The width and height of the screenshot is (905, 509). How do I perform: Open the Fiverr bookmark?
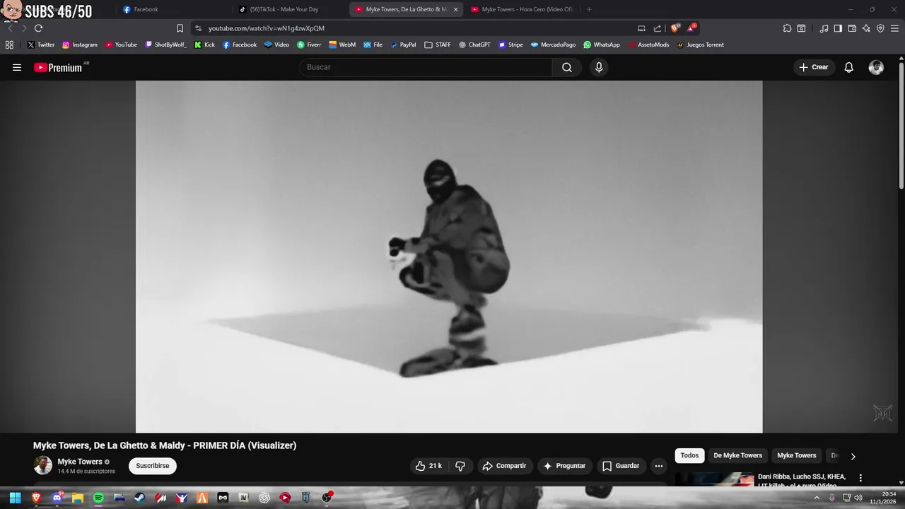pyautogui.click(x=309, y=45)
